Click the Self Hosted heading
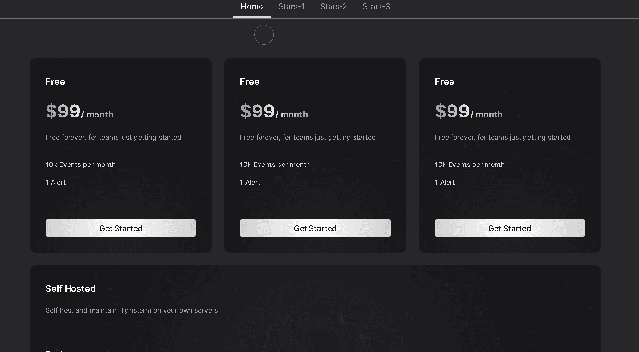The image size is (639, 352). [x=71, y=289]
